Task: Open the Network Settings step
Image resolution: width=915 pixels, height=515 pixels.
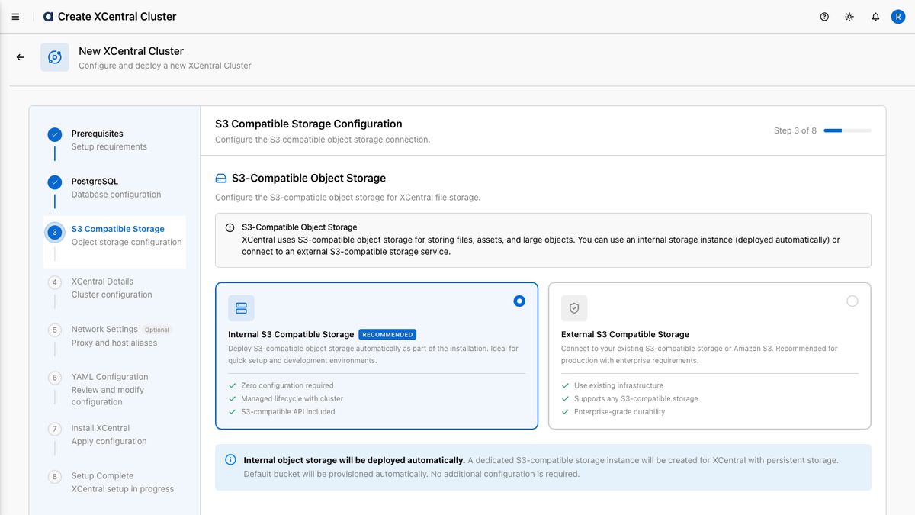Action: [x=104, y=330]
